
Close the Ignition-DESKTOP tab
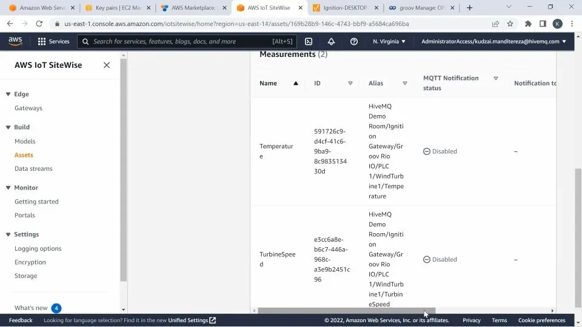(x=376, y=8)
